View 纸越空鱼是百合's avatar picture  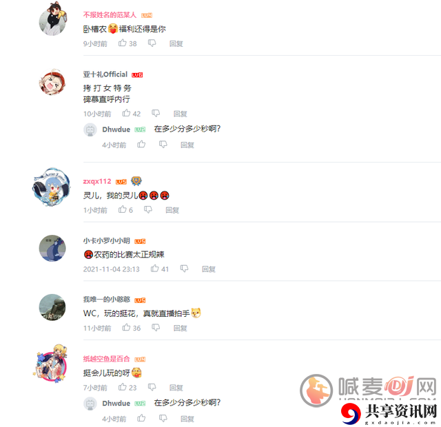coord(52,364)
